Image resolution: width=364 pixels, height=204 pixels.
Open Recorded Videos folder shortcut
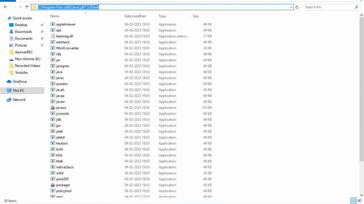pyautogui.click(x=27, y=66)
